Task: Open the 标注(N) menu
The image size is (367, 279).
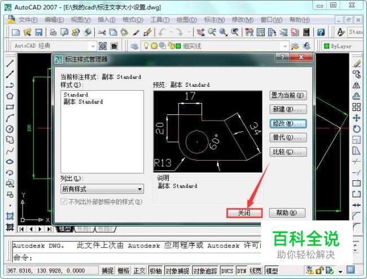Action: [x=215, y=20]
